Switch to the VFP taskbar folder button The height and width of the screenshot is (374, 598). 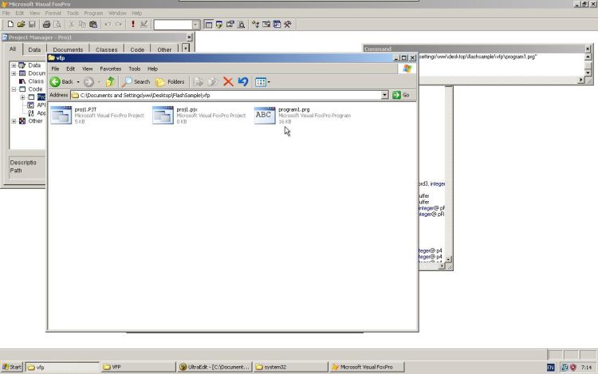[138, 367]
